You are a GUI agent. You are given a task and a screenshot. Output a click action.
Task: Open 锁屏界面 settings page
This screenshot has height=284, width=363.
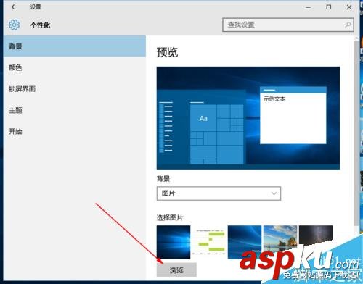[75, 89]
